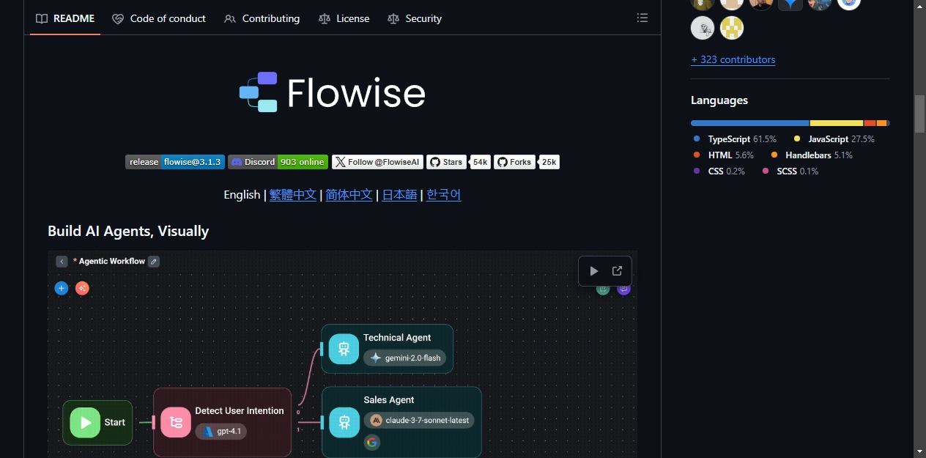Click the GitHub Stars badge
This screenshot has width=926, height=458.
447,162
